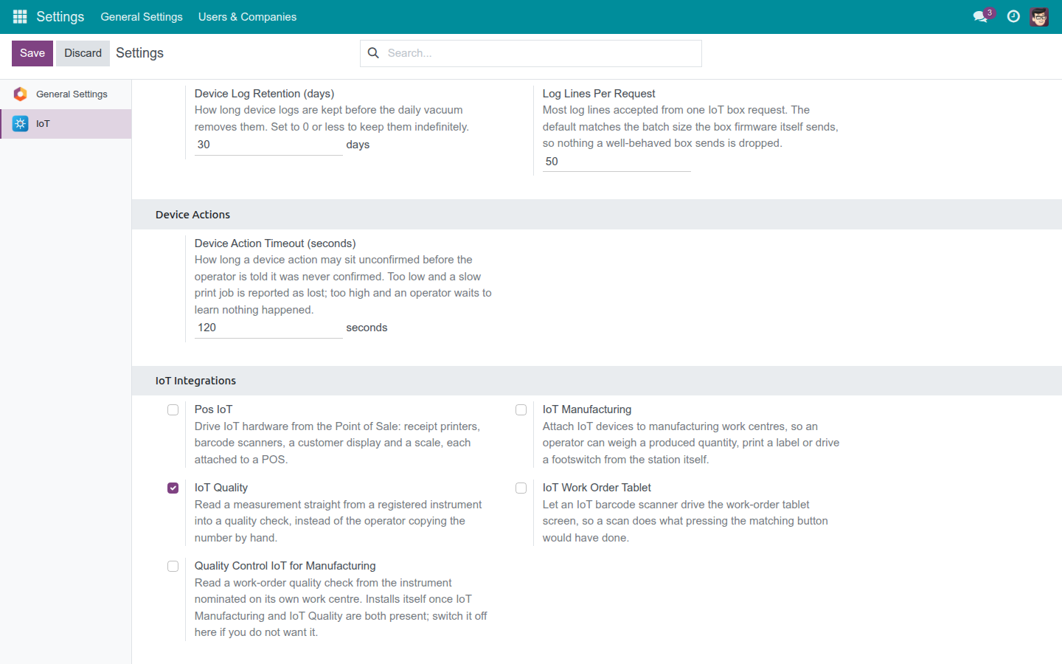The width and height of the screenshot is (1062, 664).
Task: Click the Quality Control IoT for Manufacturing label
Action: (x=285, y=566)
